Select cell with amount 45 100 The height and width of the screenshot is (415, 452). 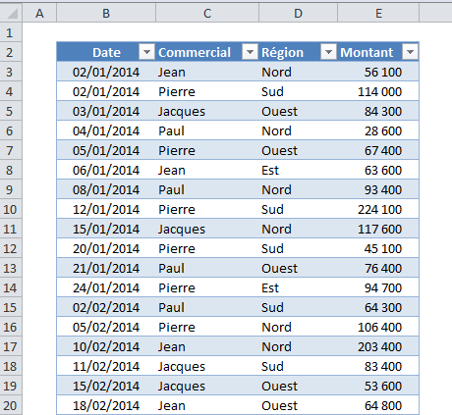378,248
